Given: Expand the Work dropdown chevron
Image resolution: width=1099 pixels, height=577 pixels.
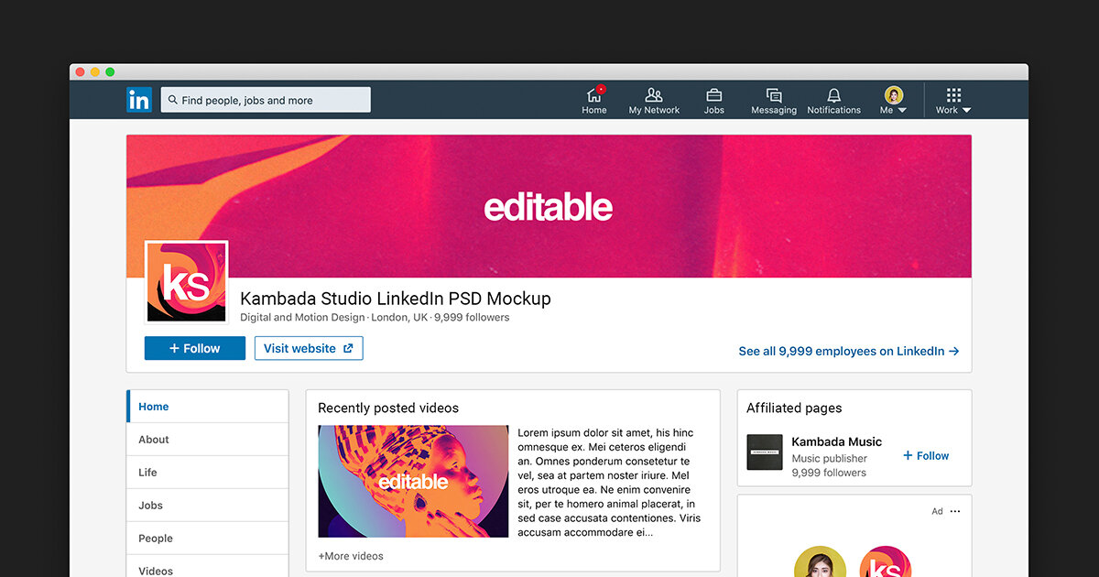Looking at the screenshot, I should tap(966, 109).
